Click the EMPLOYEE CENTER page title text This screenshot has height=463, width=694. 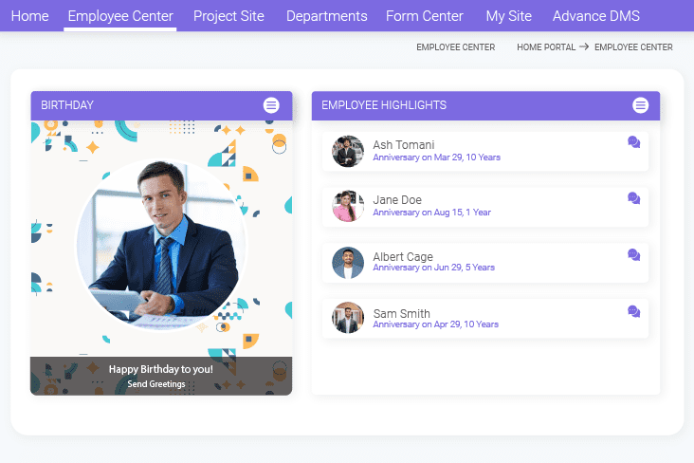coord(455,47)
